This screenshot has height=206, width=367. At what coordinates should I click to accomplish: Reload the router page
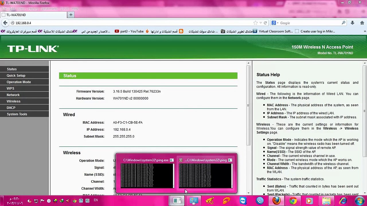265,23
